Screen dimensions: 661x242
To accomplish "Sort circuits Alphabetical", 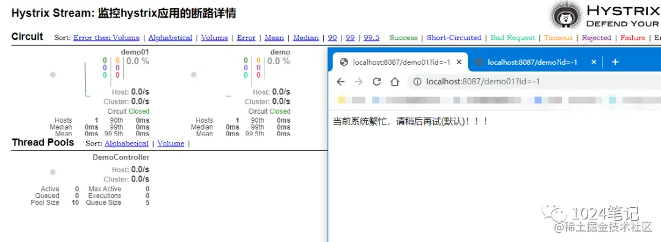I will 170,37.
